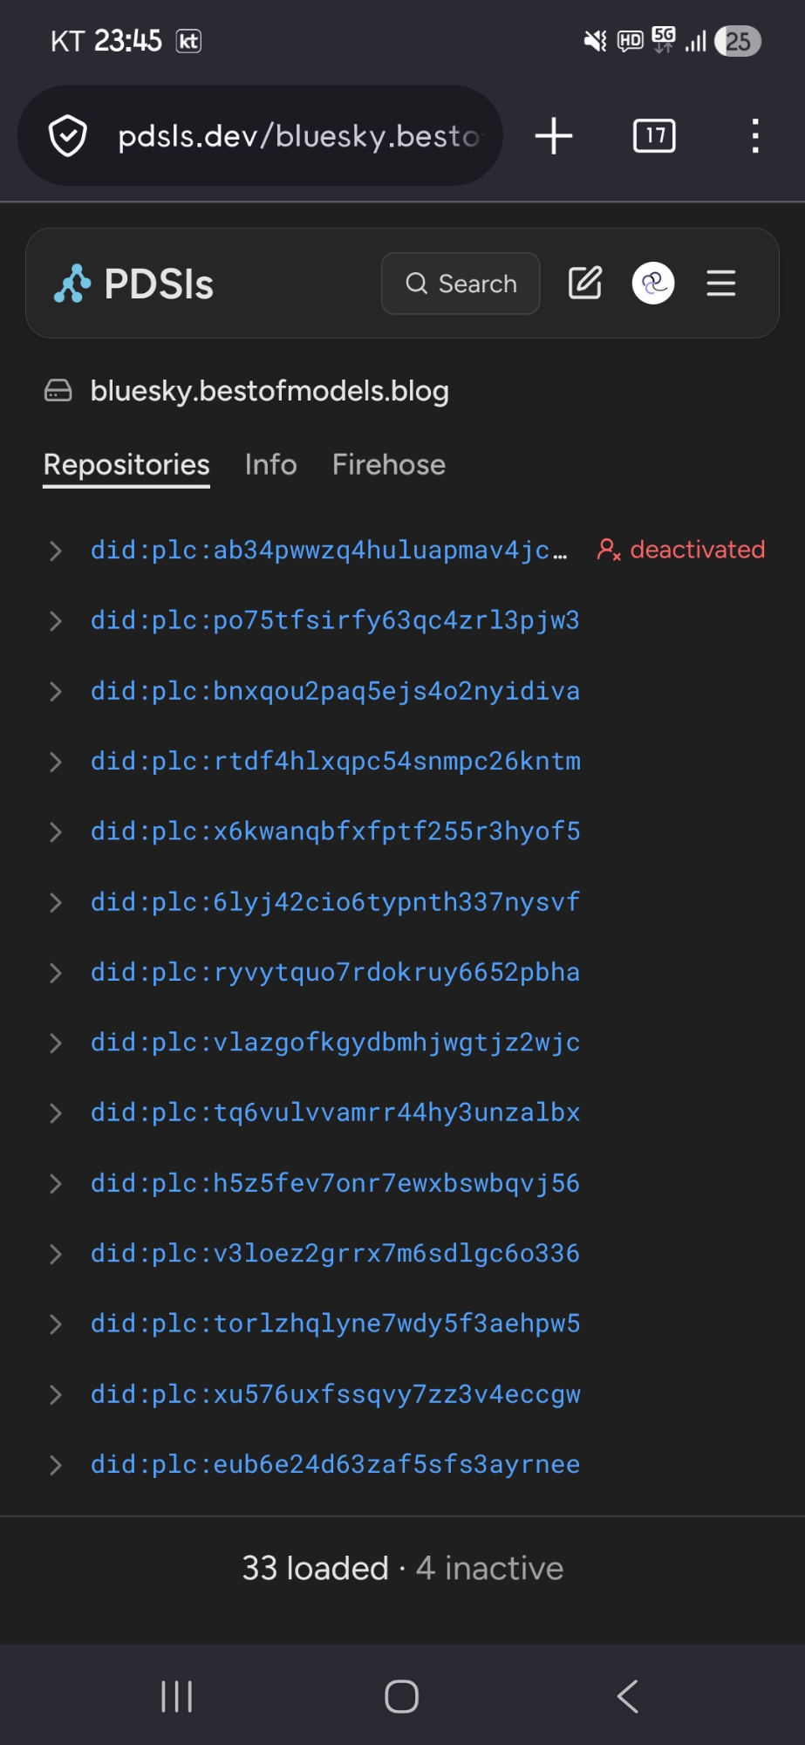The image size is (805, 1745).
Task: Select the Repositories tab
Action: point(126,465)
